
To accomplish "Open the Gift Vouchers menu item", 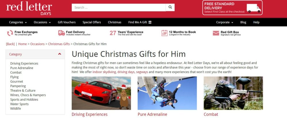I will click(x=67, y=22).
